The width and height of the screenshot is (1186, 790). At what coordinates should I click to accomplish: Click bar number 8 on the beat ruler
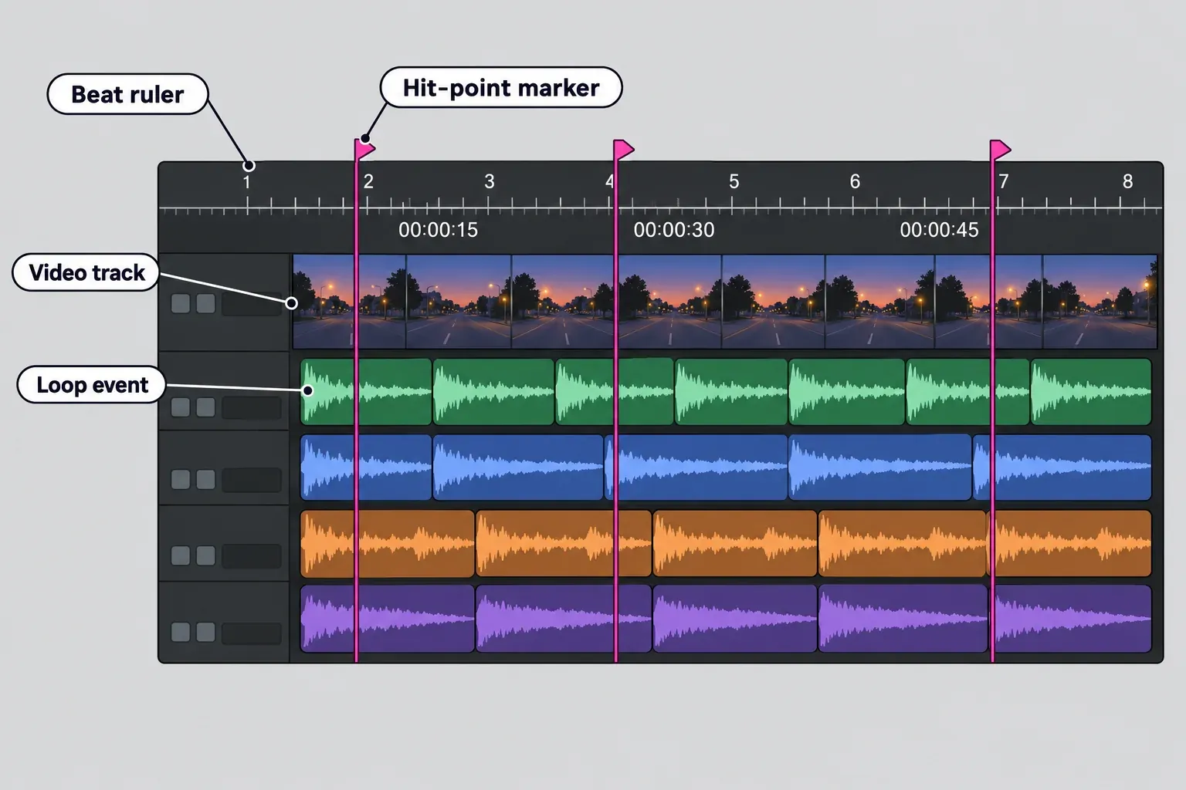tap(1128, 181)
